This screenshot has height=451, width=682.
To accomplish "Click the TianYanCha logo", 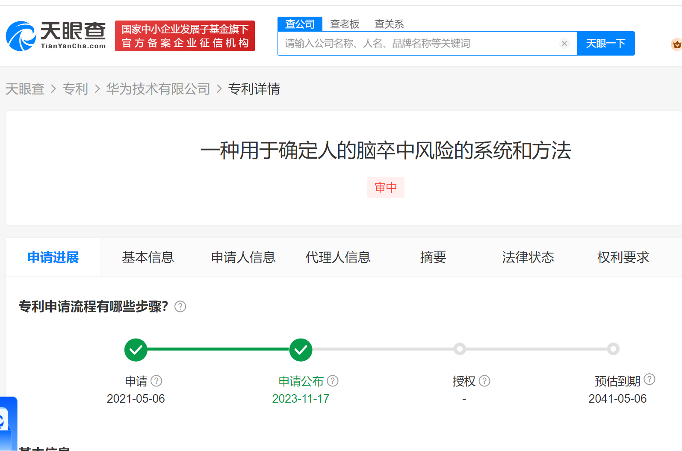I will coord(56,36).
